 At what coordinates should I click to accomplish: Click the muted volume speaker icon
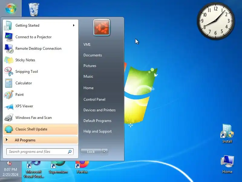coord(9,163)
